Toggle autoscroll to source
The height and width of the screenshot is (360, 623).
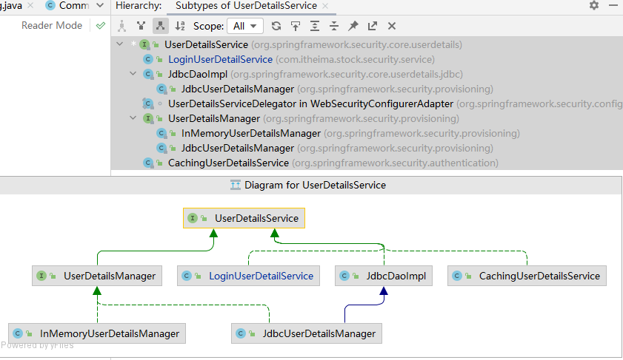click(296, 26)
